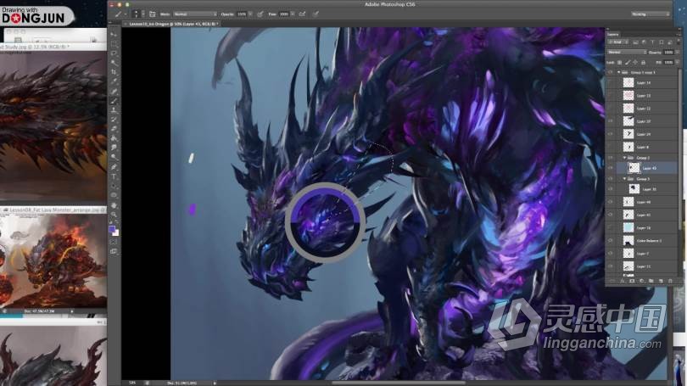
Task: Toggle visibility of Layer 46
Action: (611, 202)
